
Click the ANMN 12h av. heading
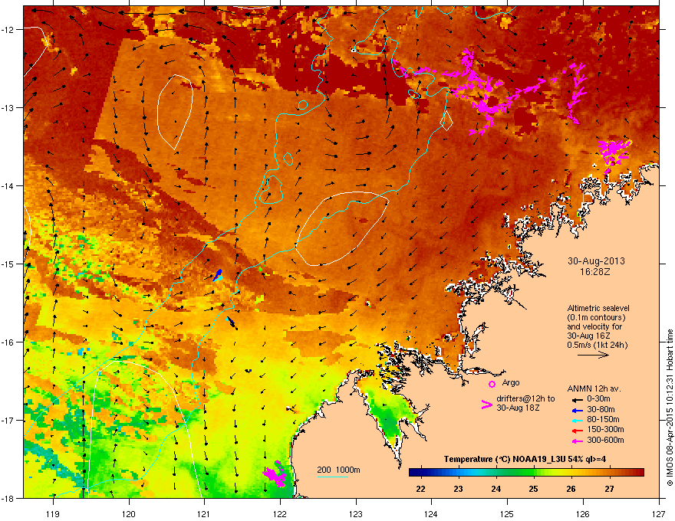coord(594,388)
